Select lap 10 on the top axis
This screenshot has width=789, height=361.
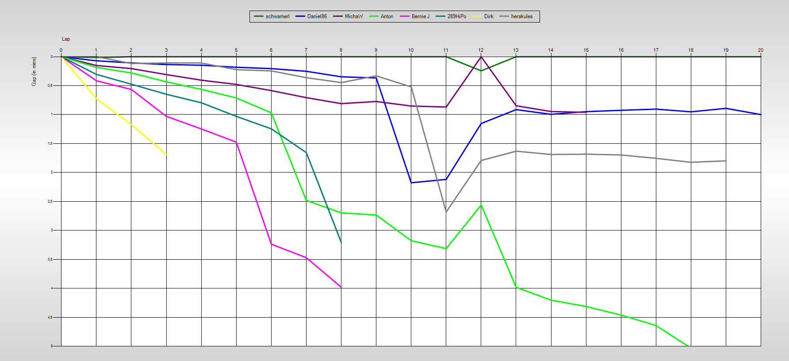[x=411, y=50]
